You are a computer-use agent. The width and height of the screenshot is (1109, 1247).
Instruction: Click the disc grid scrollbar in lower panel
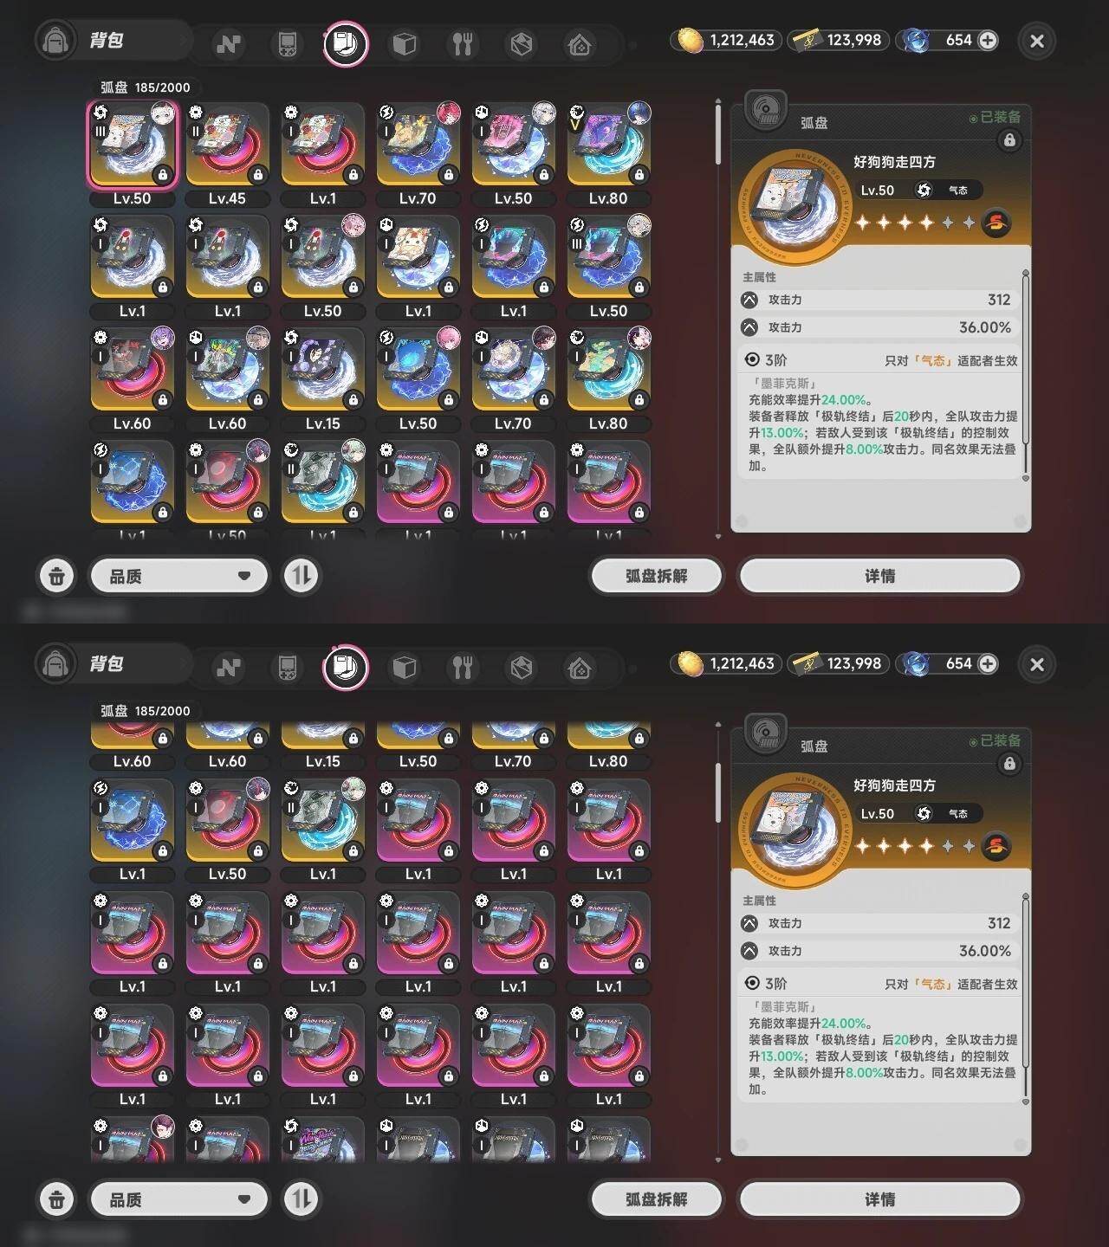(x=718, y=792)
